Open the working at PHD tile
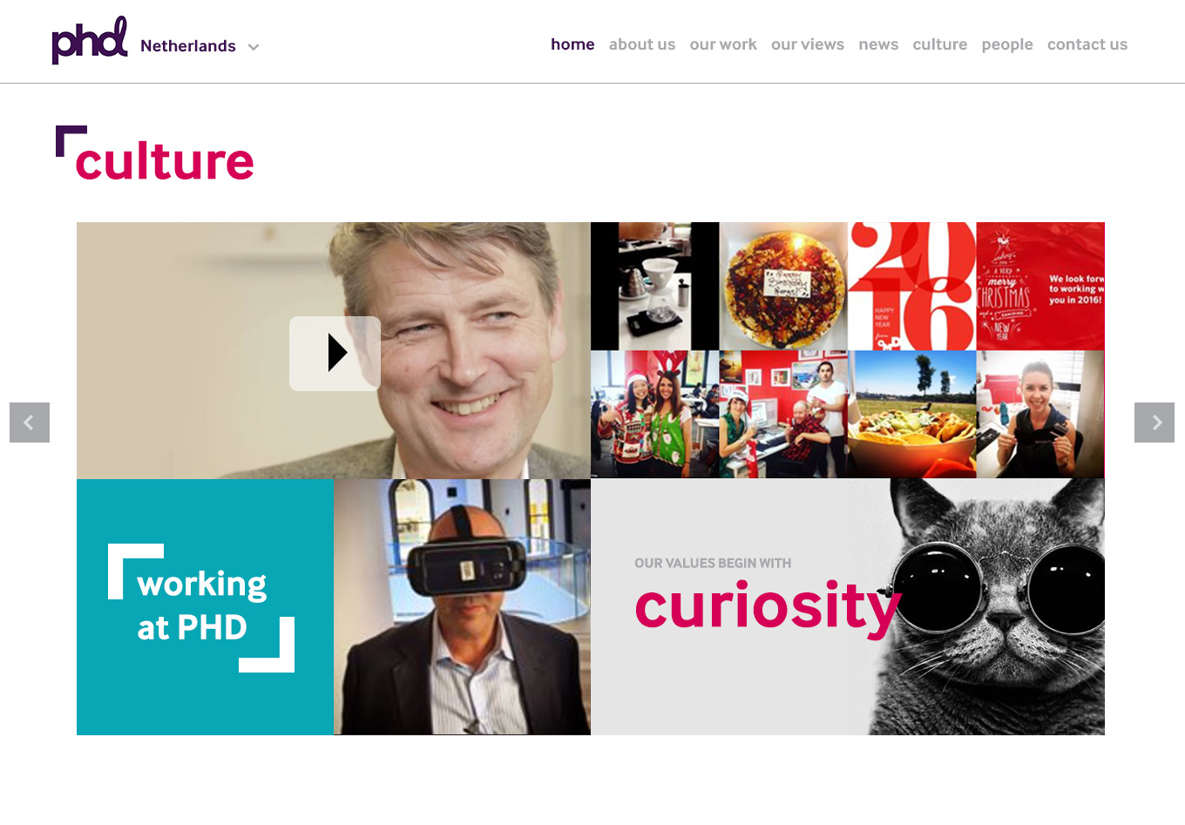The height and width of the screenshot is (825, 1185). coord(205,607)
